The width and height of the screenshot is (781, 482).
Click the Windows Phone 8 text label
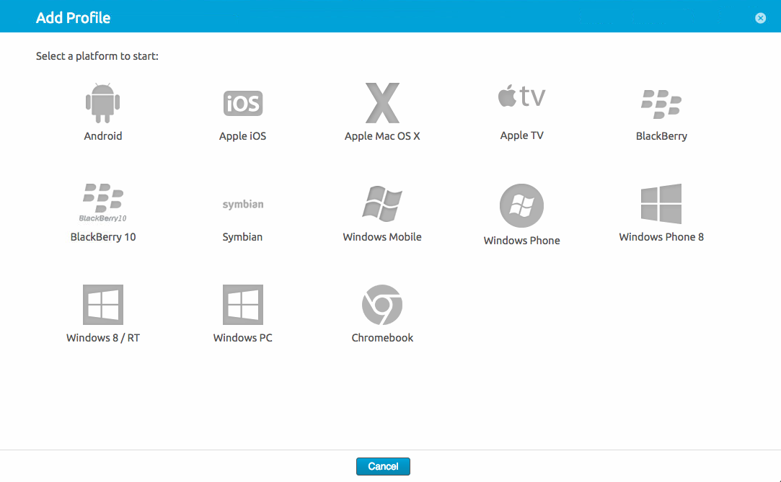[x=661, y=237]
